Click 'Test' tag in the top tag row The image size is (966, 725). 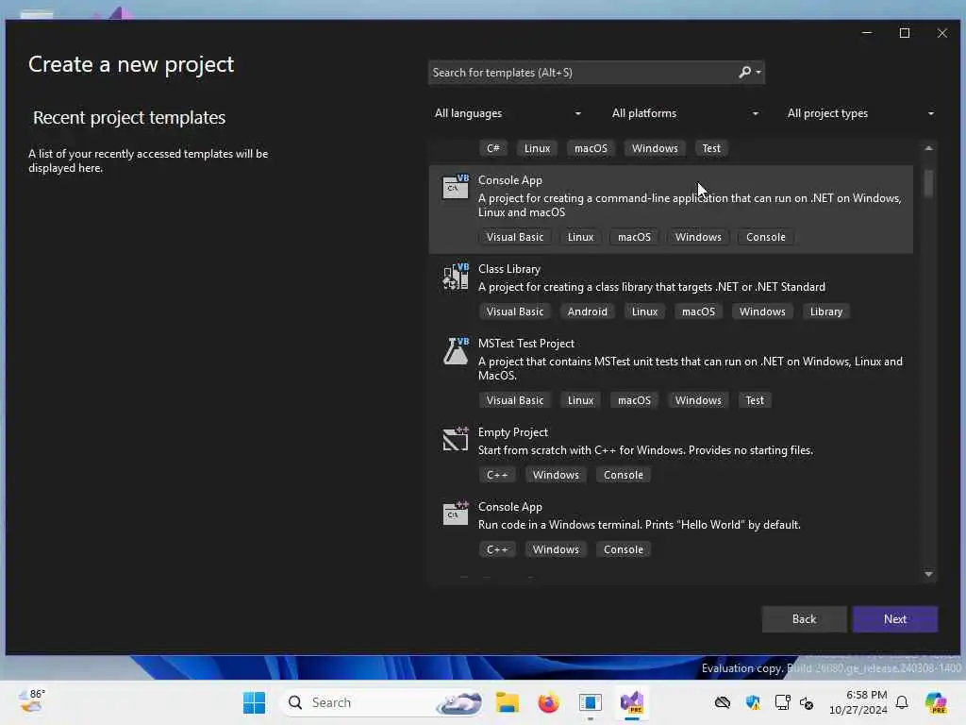pos(711,148)
